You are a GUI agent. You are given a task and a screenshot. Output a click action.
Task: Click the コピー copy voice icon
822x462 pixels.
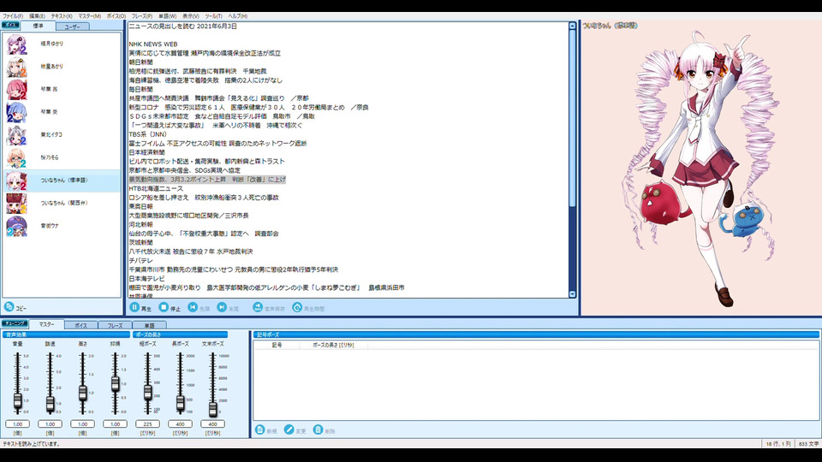pos(9,307)
